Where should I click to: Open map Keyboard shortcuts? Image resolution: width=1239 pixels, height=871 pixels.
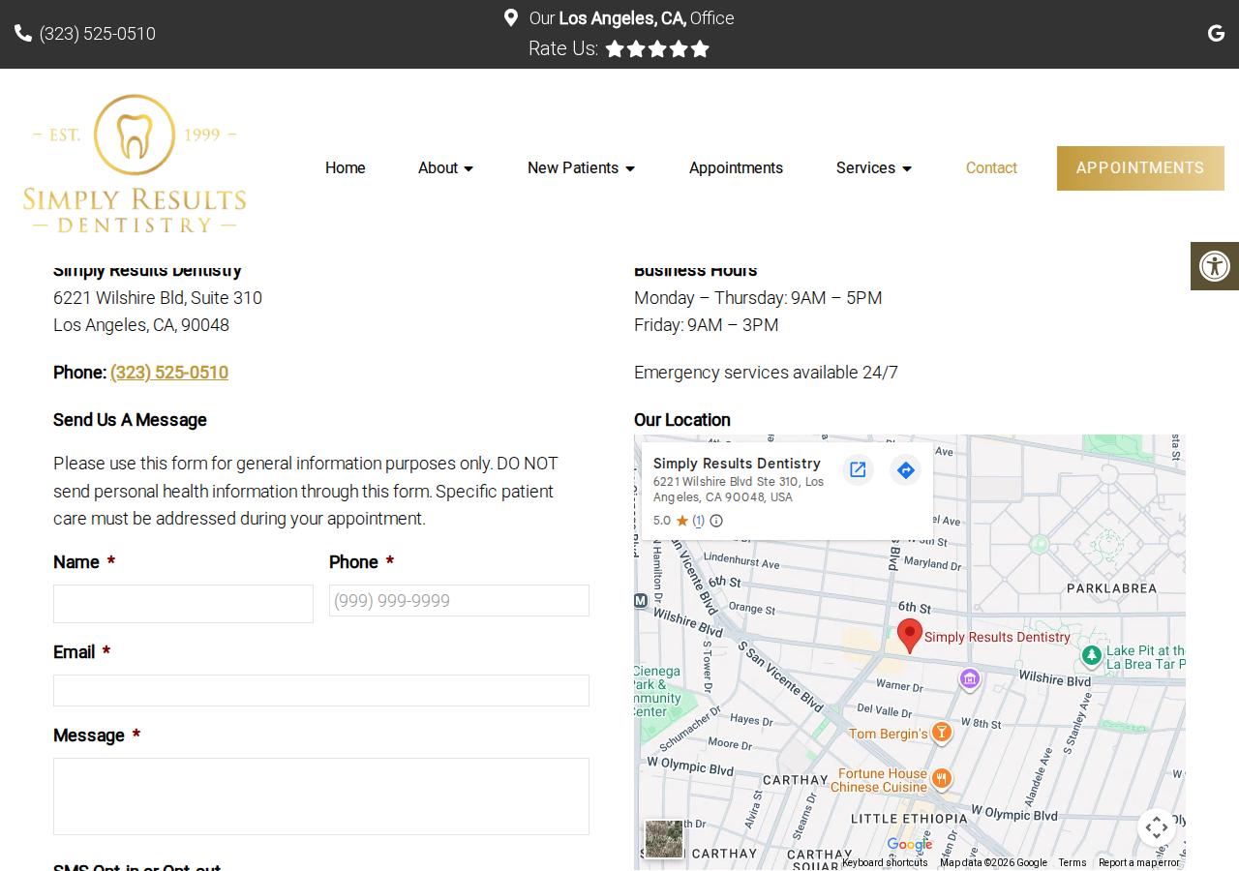tap(885, 863)
